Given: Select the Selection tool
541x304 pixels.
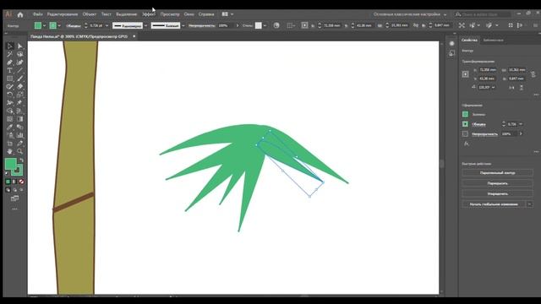Looking at the screenshot, I should [x=9, y=46].
